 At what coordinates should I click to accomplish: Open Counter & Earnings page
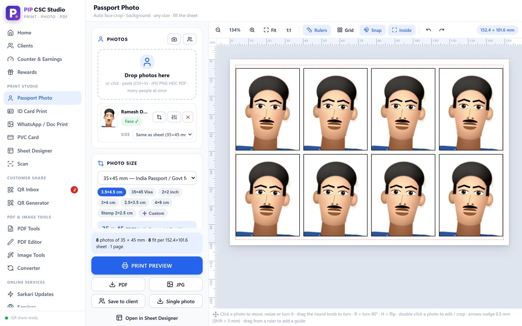coord(43,59)
